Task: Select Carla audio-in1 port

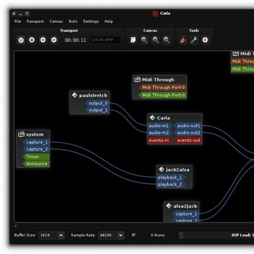Action: (x=160, y=126)
